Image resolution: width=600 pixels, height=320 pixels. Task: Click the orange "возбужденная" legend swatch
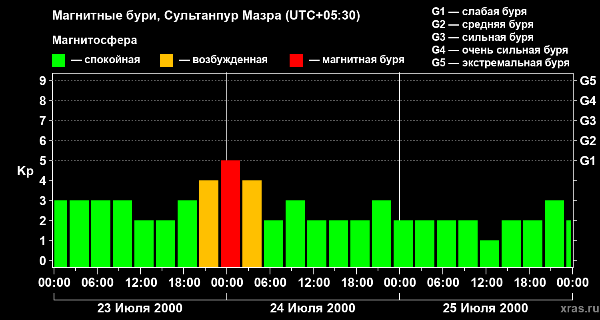coord(166,60)
